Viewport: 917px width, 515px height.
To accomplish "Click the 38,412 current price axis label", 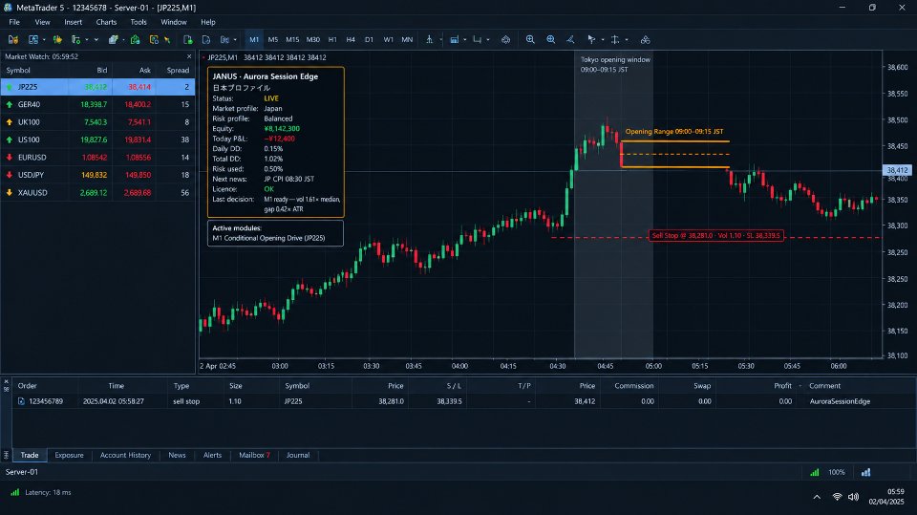I will point(897,170).
